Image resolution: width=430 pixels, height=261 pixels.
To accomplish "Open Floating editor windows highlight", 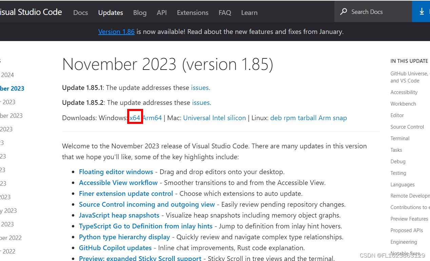I will coord(116,172).
